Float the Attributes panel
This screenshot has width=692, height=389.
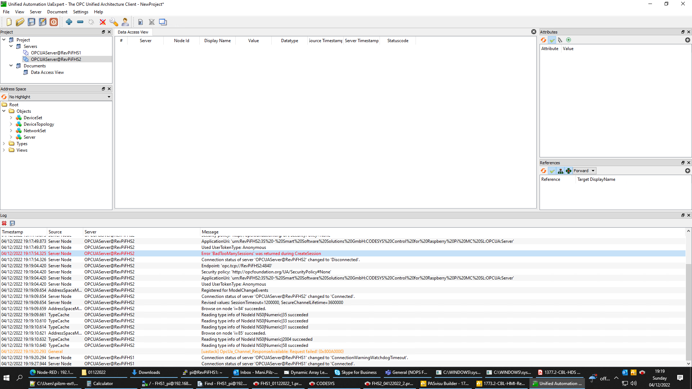[683, 32]
